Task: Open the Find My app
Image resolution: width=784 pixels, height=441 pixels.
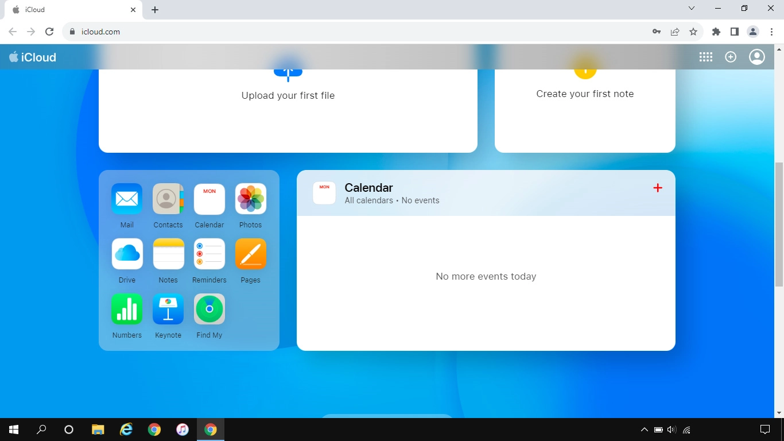Action: [209, 309]
